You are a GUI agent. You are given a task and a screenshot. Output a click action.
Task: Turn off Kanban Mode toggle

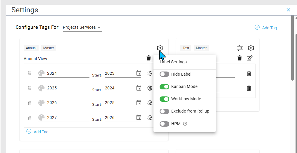164,87
